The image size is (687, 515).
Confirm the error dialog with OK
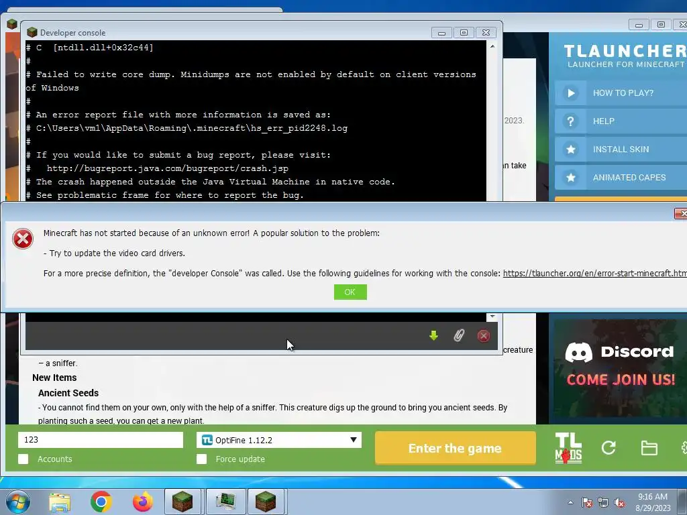pyautogui.click(x=350, y=292)
